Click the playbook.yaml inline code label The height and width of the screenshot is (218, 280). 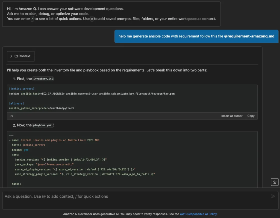(43, 125)
